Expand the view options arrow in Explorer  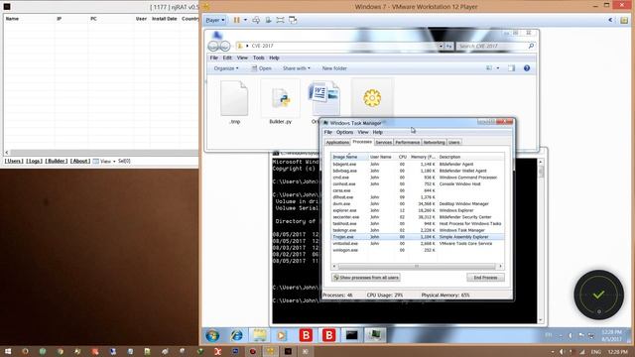[x=498, y=68]
